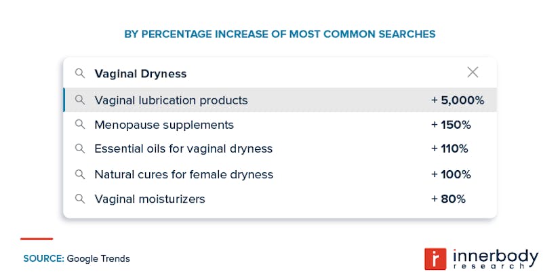
Task: Click the magnifier next to Menopause supplements
Action: (80, 125)
